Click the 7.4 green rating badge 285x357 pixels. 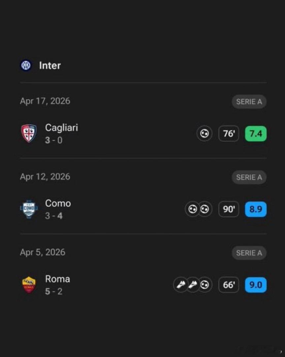(256, 134)
